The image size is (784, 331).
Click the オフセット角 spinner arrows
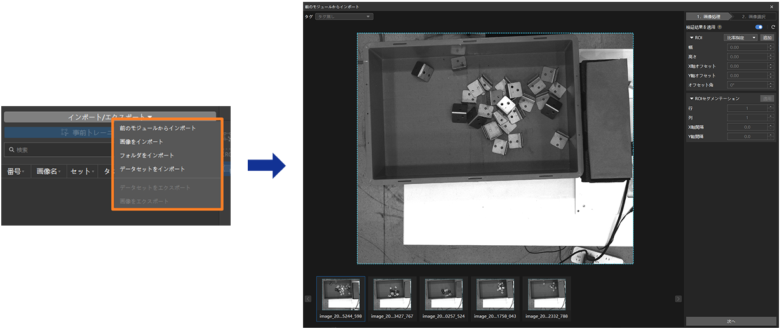[771, 84]
